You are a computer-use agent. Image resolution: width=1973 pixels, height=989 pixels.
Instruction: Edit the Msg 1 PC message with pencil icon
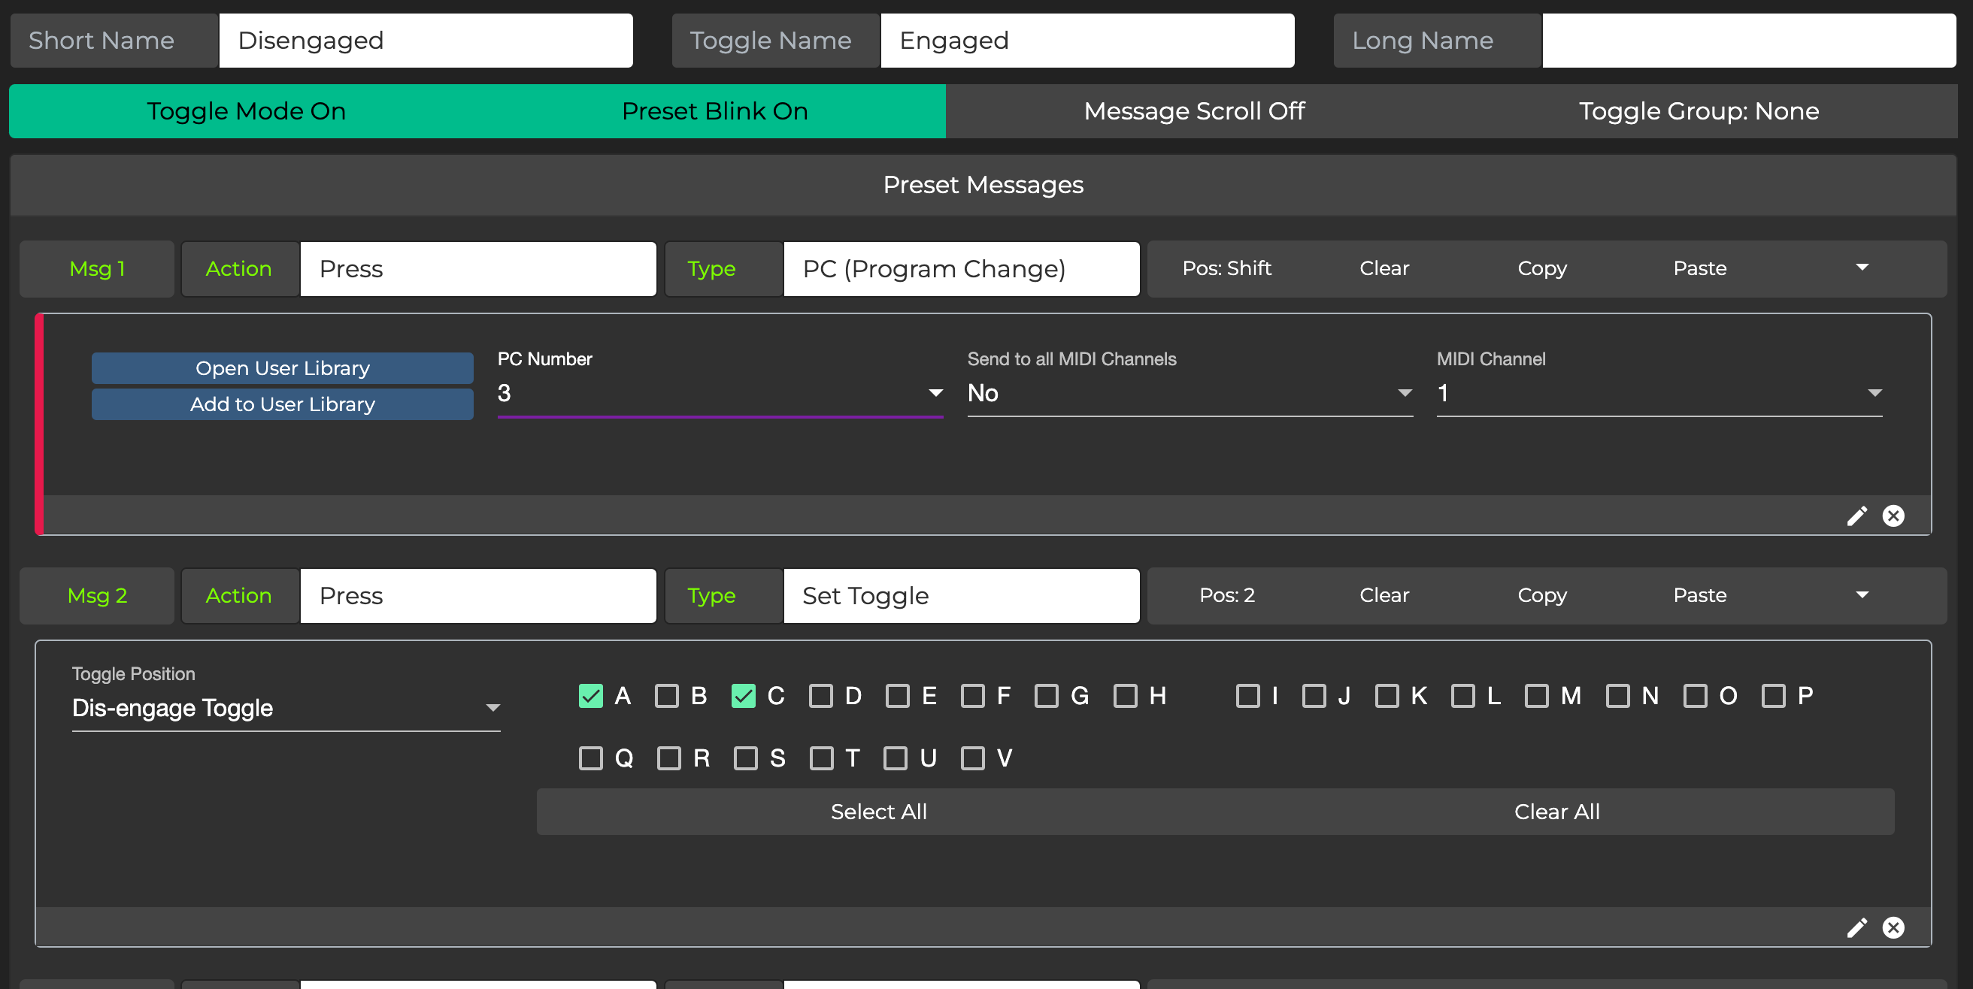(1856, 516)
